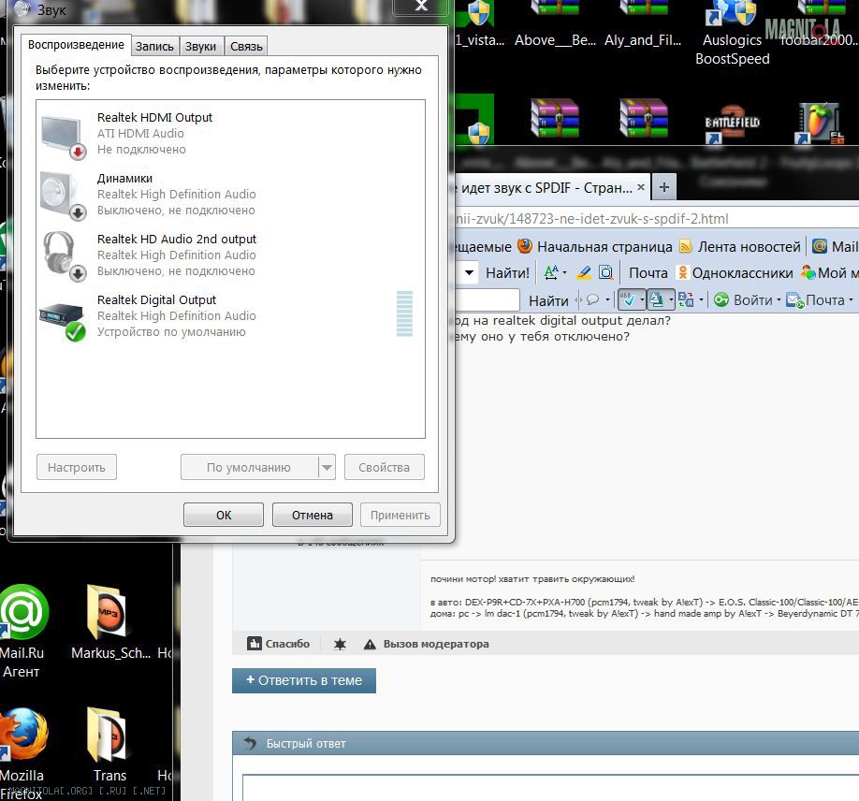859x801 pixels.
Task: Select Realtek HDMI Output device
Action: pos(230,133)
